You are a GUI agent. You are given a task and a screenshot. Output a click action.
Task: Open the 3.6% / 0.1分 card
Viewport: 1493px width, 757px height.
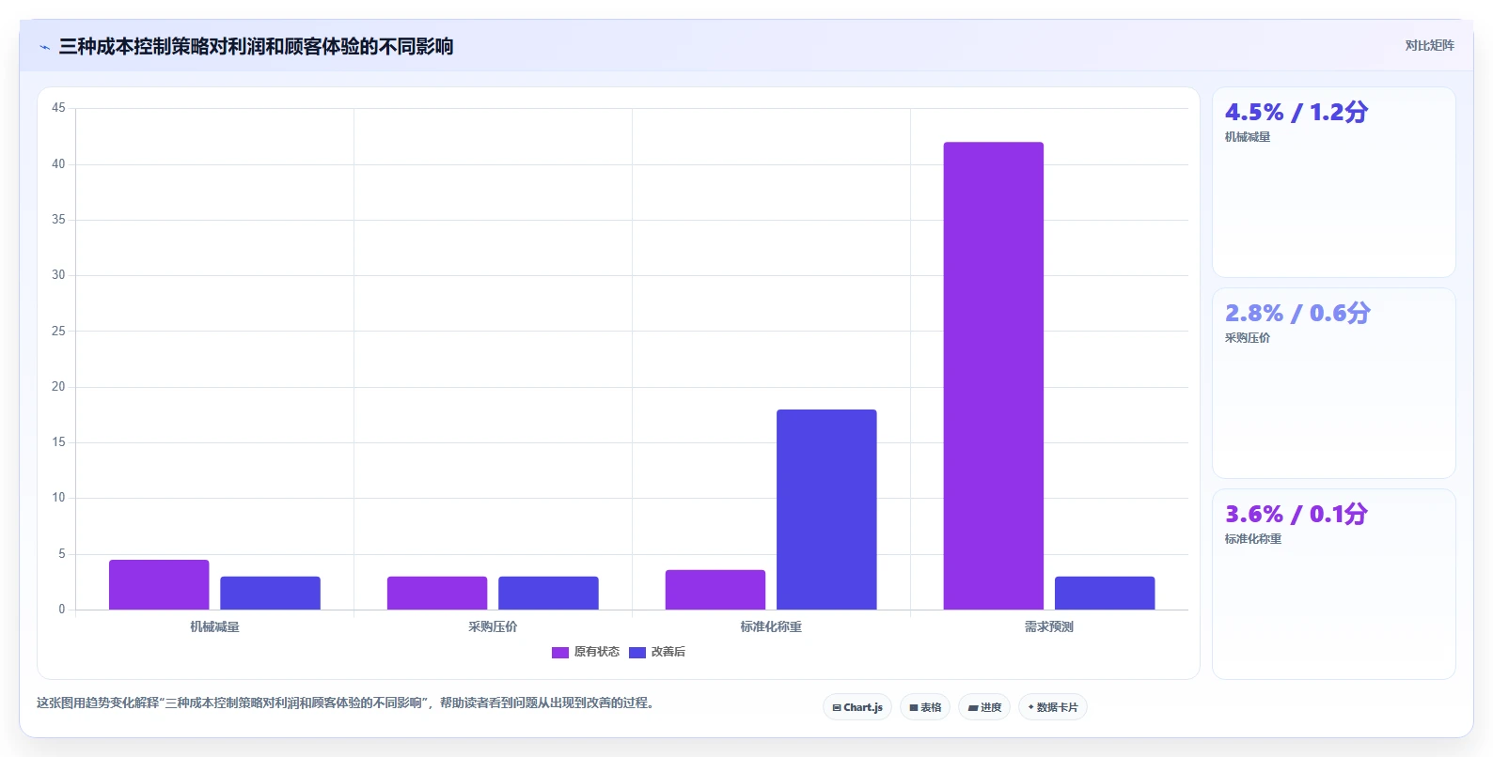tap(1333, 584)
